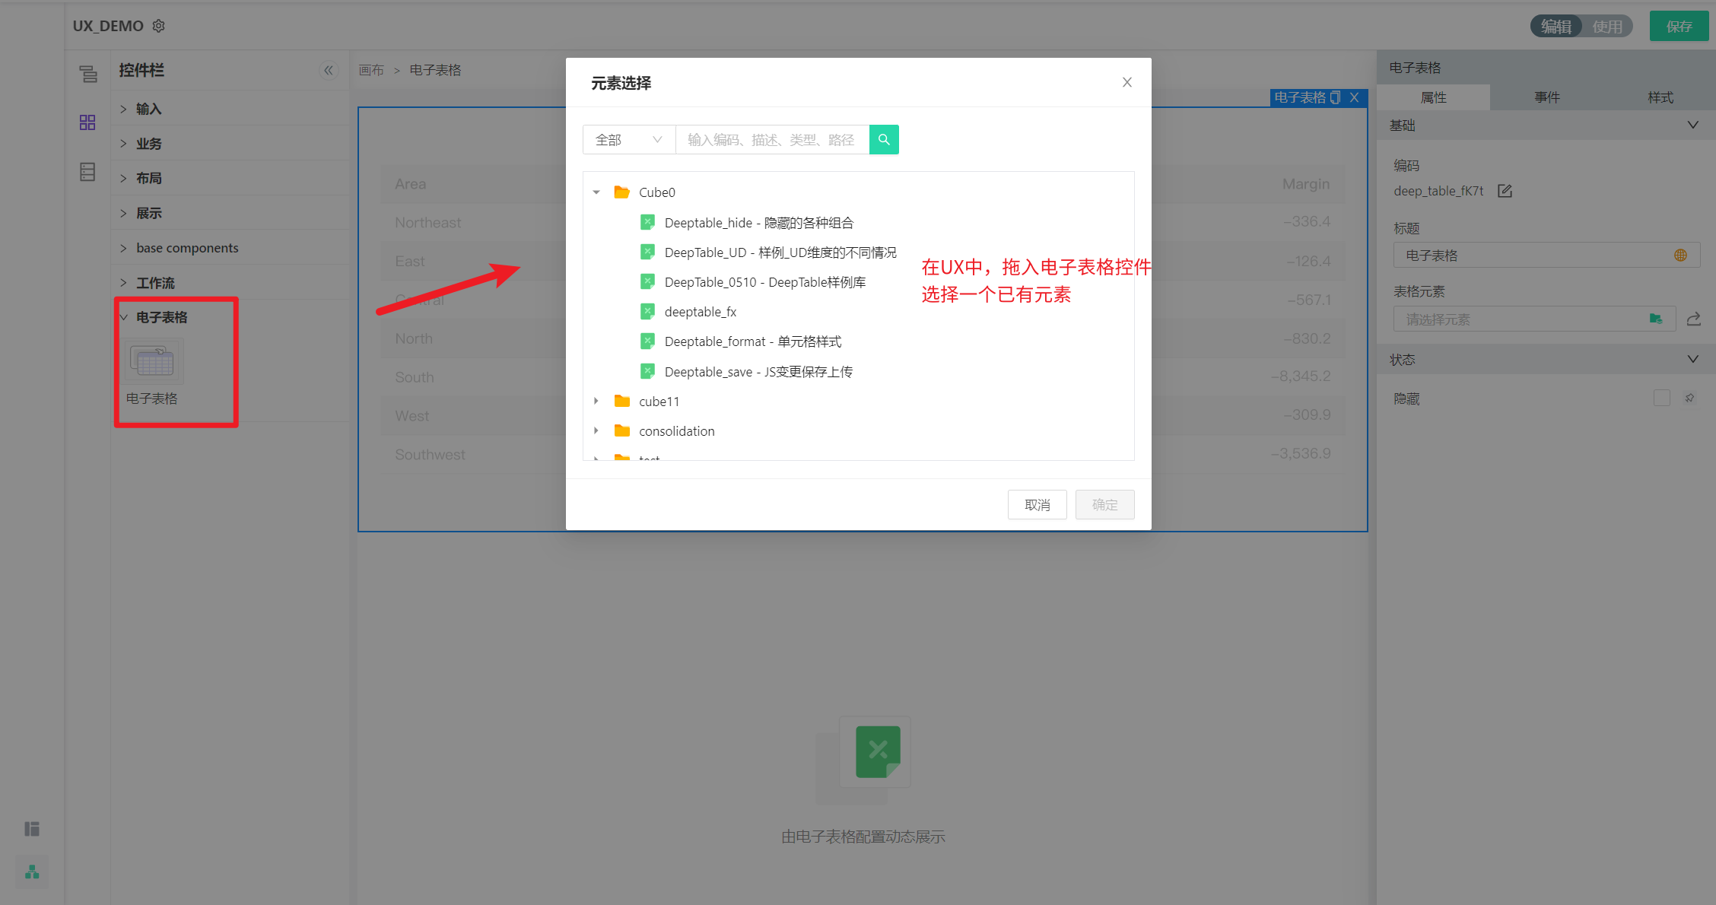The image size is (1716, 905).
Task: Click the 保存 button
Action: click(1679, 27)
